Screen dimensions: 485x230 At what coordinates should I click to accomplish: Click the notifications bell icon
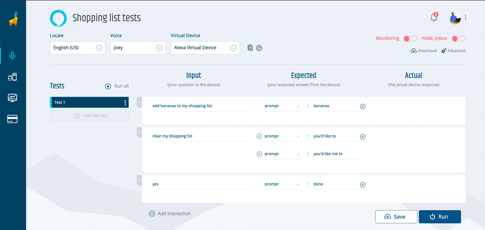tap(434, 17)
